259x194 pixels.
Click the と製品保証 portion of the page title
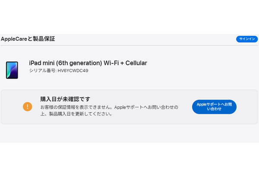coord(41,39)
